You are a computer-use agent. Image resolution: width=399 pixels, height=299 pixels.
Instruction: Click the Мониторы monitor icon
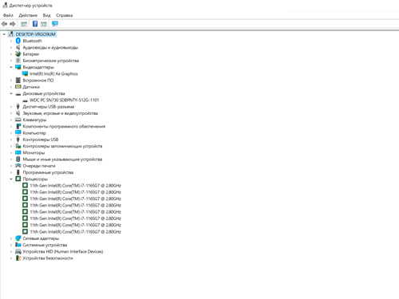pyautogui.click(x=18, y=152)
